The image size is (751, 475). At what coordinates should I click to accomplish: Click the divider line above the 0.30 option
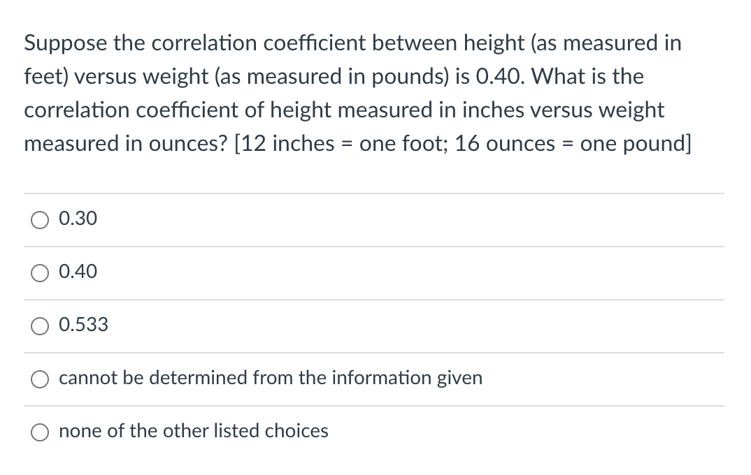point(374,193)
